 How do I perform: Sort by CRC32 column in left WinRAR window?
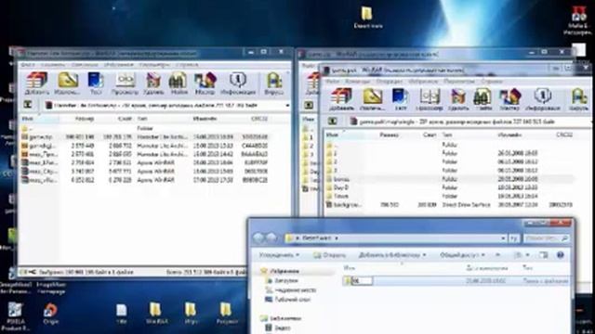pyautogui.click(x=259, y=119)
